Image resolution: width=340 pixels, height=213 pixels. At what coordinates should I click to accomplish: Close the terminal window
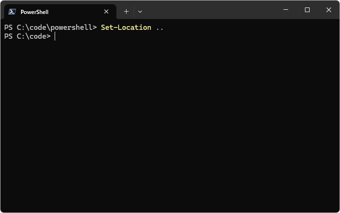[329, 10]
